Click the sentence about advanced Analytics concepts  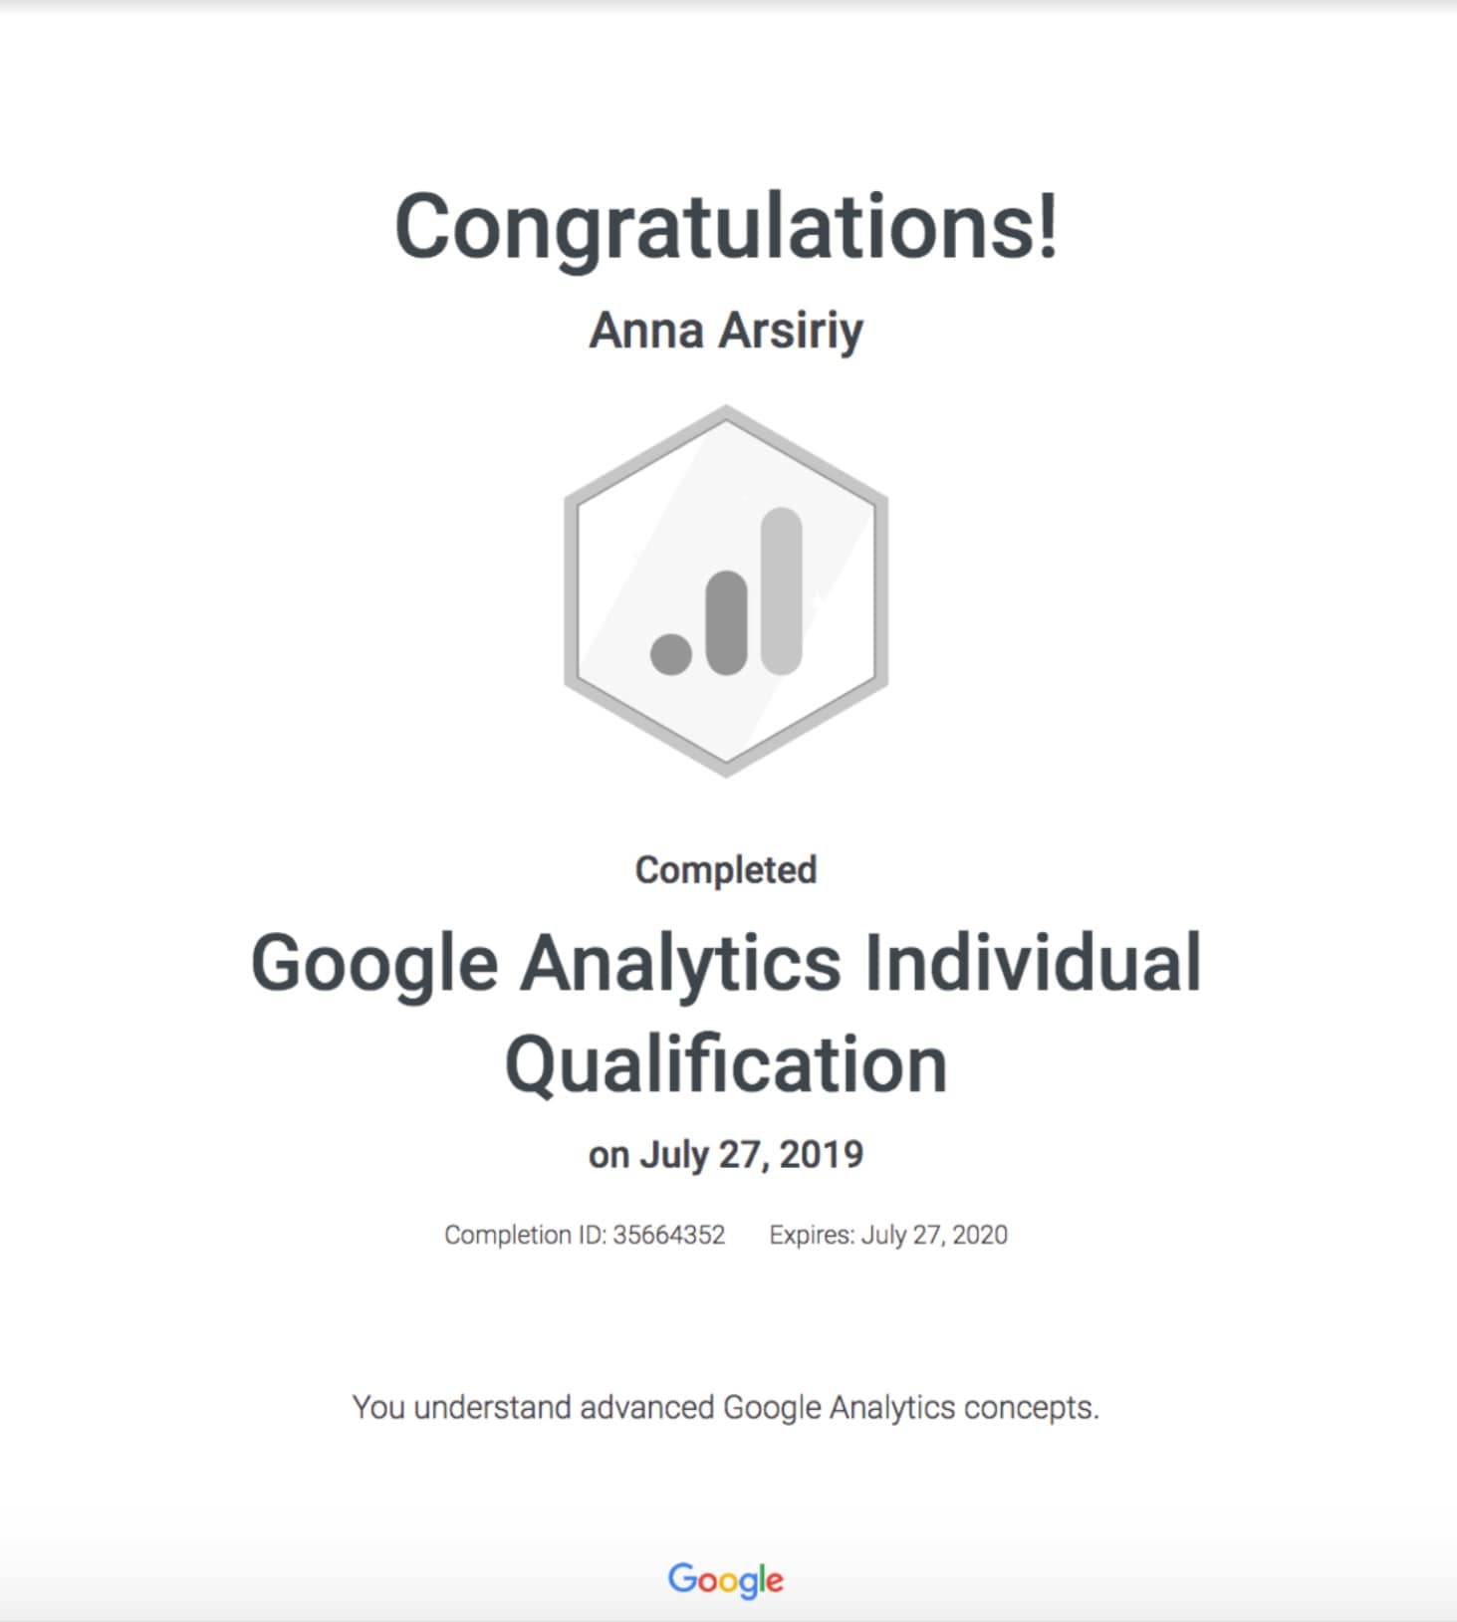pos(726,1408)
